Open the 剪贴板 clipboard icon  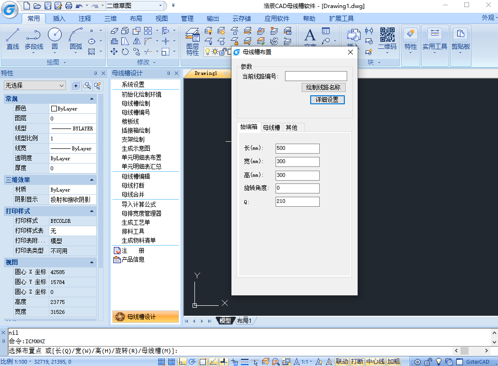[x=461, y=34]
